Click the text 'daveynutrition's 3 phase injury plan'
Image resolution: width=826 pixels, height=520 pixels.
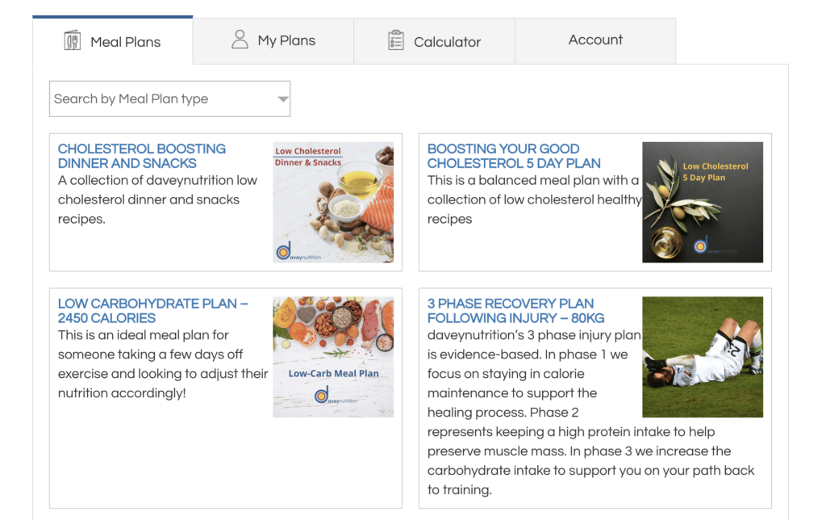tap(534, 335)
